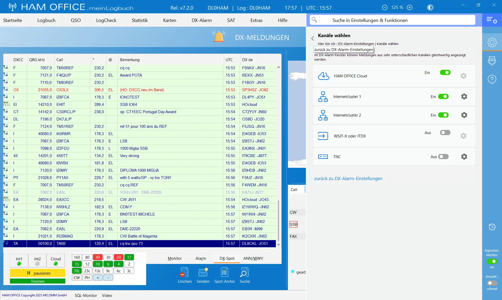Turn off Internetcluster 1 toggle

(443, 96)
